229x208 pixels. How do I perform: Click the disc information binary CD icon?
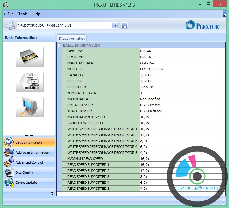click(30, 82)
